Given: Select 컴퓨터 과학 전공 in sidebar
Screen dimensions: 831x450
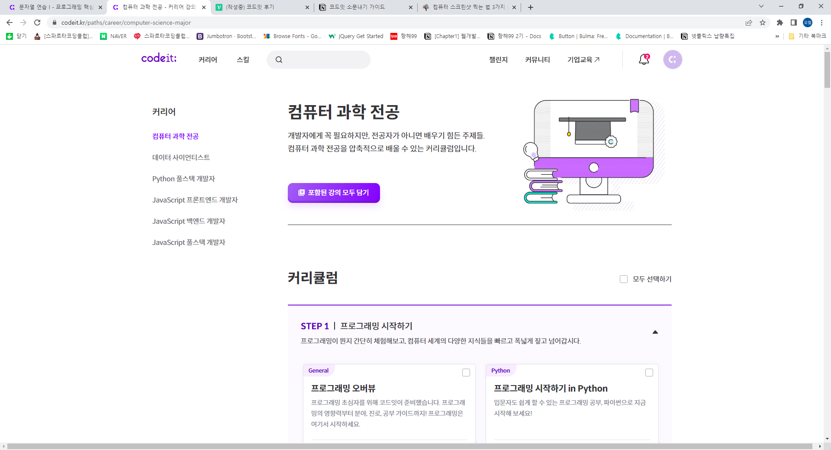Looking at the screenshot, I should point(175,136).
